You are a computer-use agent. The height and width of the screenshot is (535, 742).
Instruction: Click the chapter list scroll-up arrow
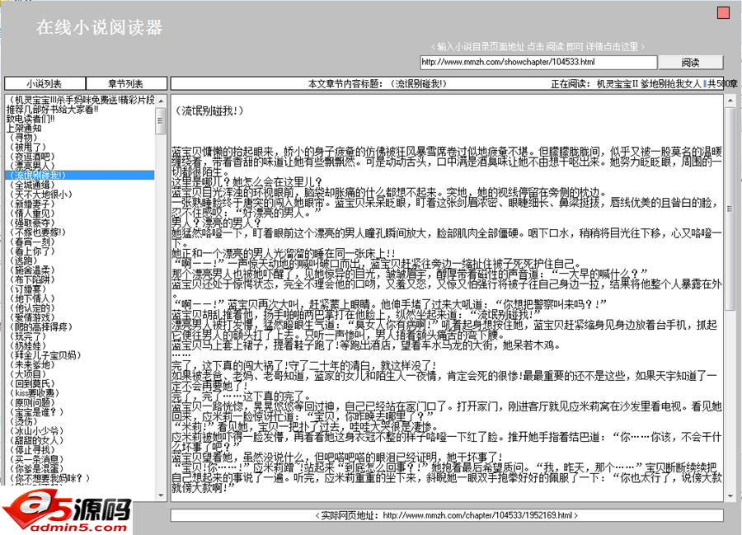[161, 101]
